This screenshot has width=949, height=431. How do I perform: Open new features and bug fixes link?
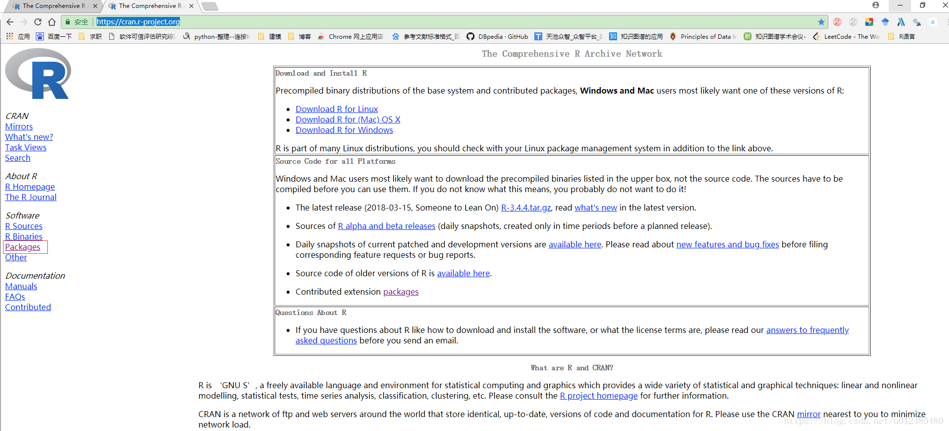(727, 244)
